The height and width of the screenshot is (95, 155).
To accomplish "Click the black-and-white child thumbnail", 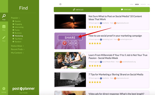I will point(70,80).
